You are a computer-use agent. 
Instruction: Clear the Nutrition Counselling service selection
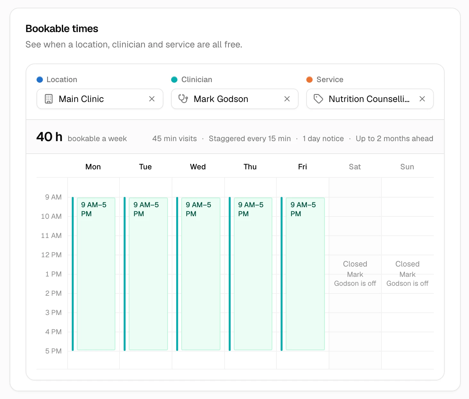coord(422,99)
